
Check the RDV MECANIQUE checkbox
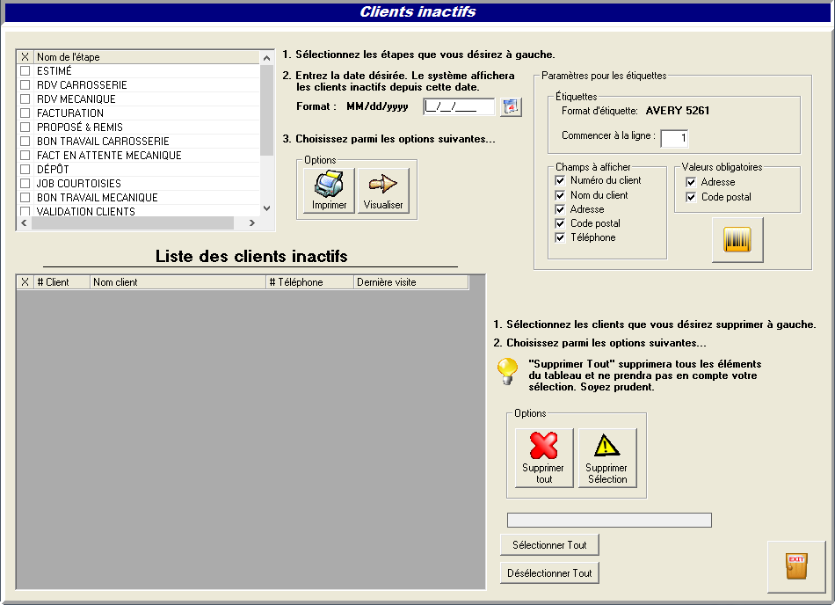coord(25,99)
